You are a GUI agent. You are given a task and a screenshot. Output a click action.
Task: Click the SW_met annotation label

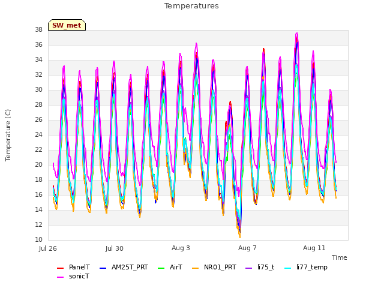(67, 25)
